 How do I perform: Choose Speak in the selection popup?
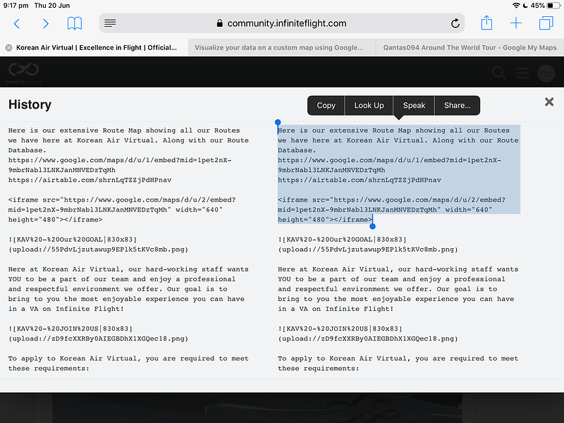pos(414,105)
